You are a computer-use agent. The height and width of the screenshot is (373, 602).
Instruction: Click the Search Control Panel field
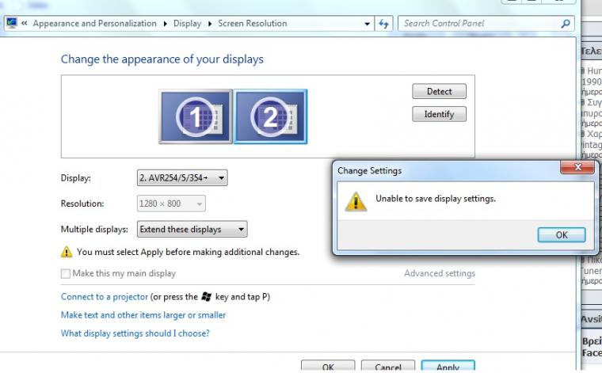pos(479,24)
